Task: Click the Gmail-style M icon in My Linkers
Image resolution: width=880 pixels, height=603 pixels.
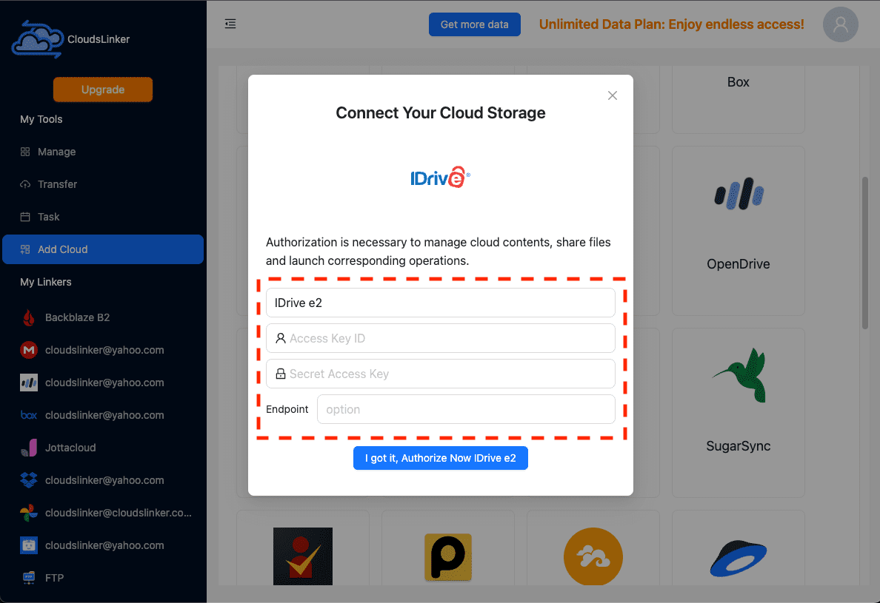Action: (29, 350)
